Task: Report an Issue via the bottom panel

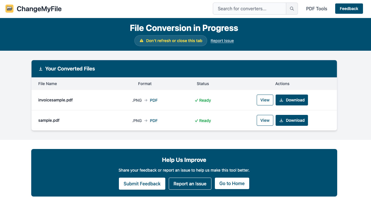Action: [190, 184]
